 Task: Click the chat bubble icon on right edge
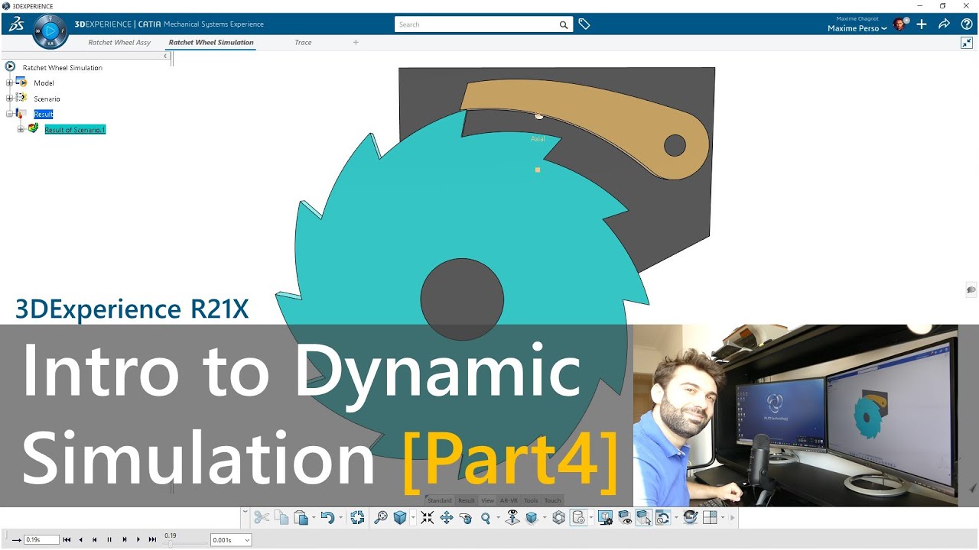pos(971,290)
